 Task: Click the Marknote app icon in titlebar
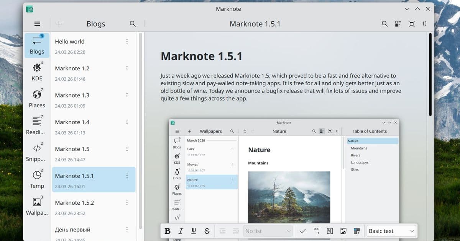[x=30, y=9]
